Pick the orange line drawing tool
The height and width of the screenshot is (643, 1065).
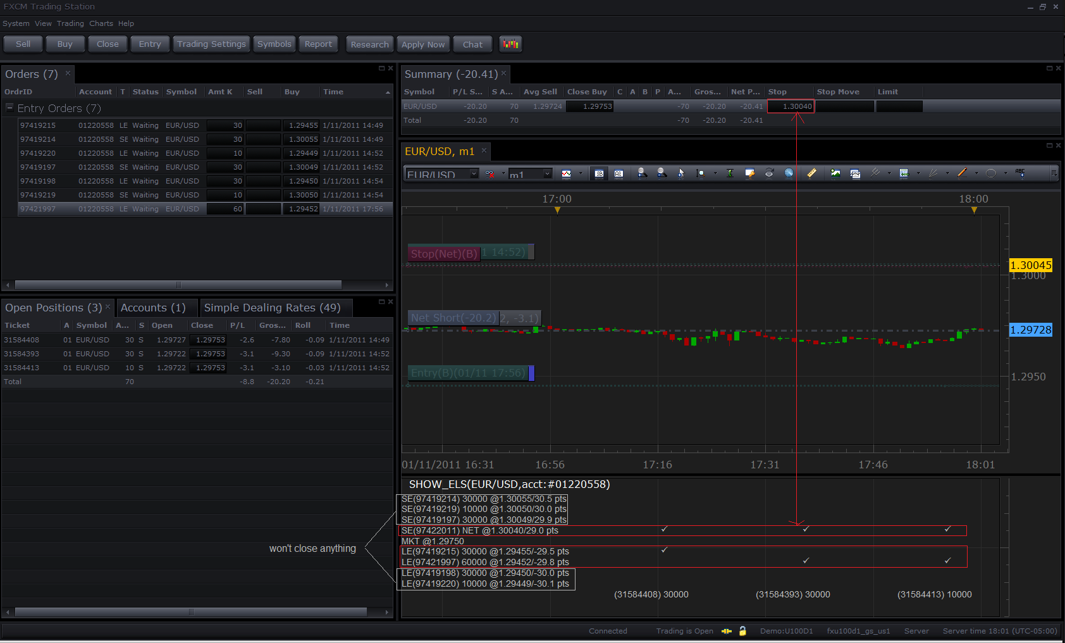pyautogui.click(x=962, y=173)
